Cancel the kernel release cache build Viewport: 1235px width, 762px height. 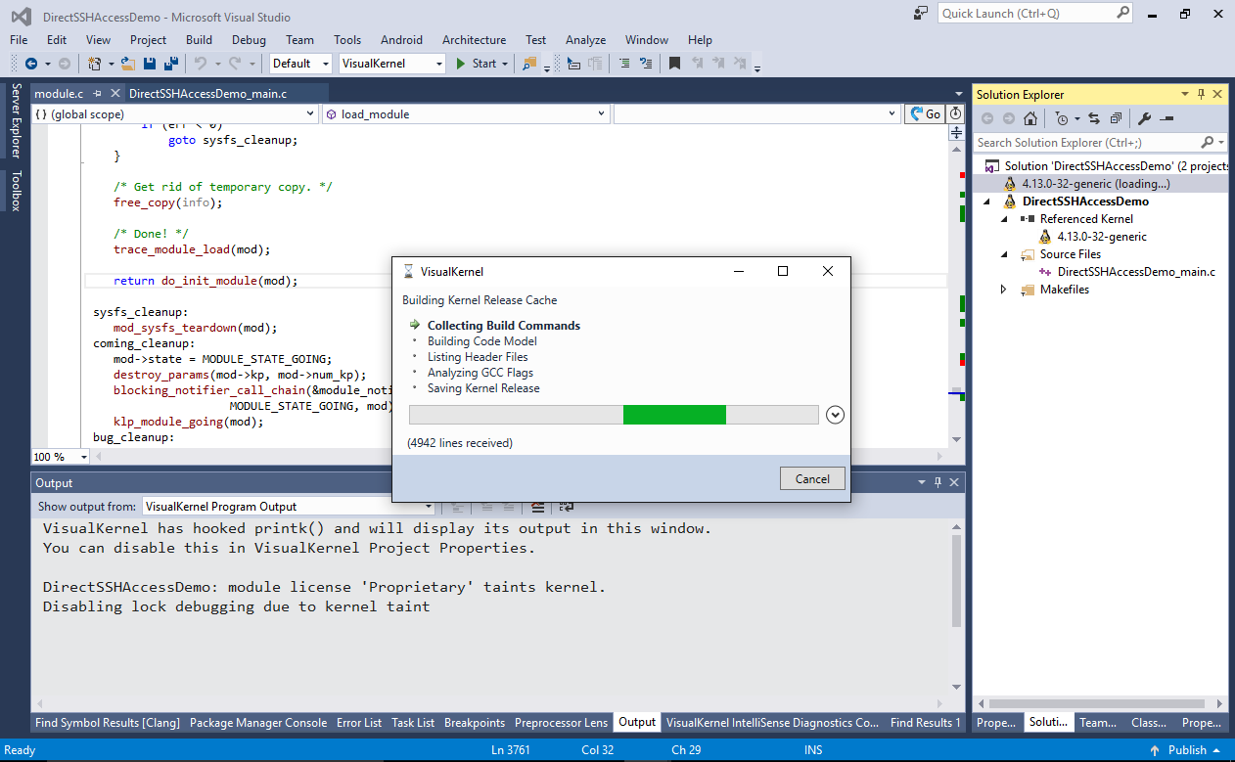click(812, 478)
